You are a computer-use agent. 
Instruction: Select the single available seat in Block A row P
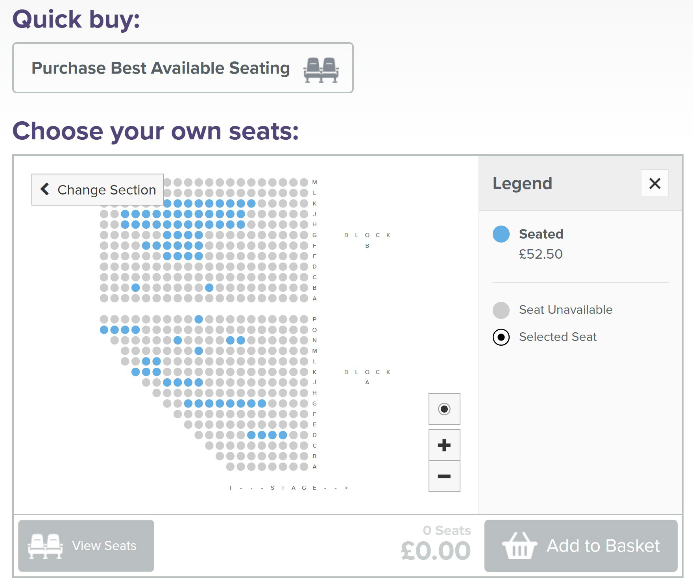pos(199,319)
